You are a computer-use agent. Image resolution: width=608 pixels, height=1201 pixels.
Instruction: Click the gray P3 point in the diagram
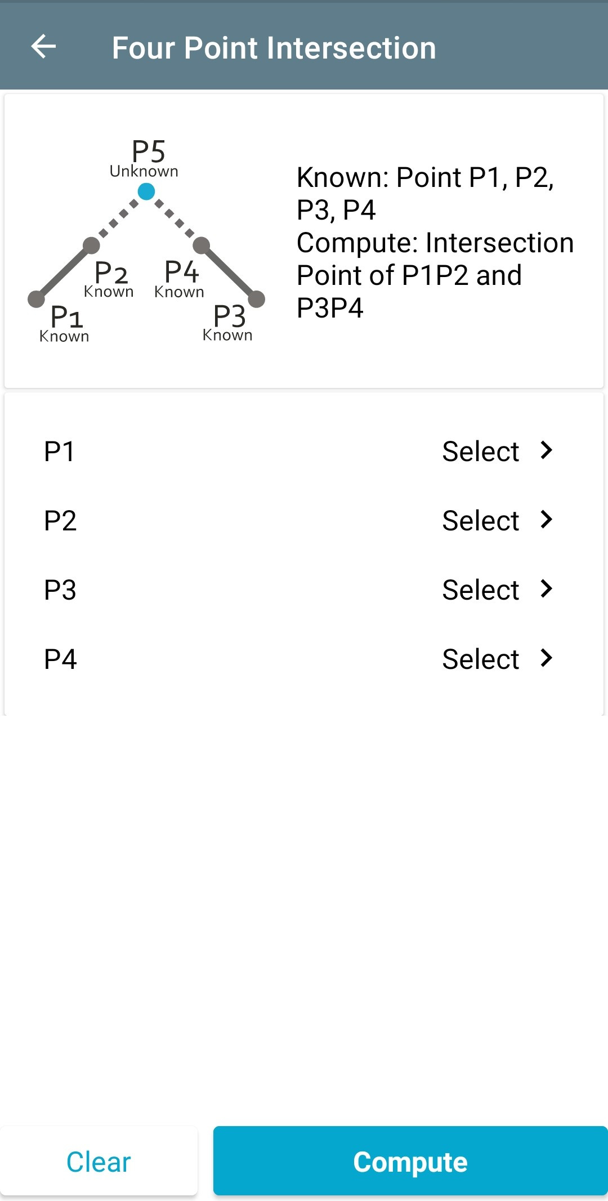pos(257,299)
